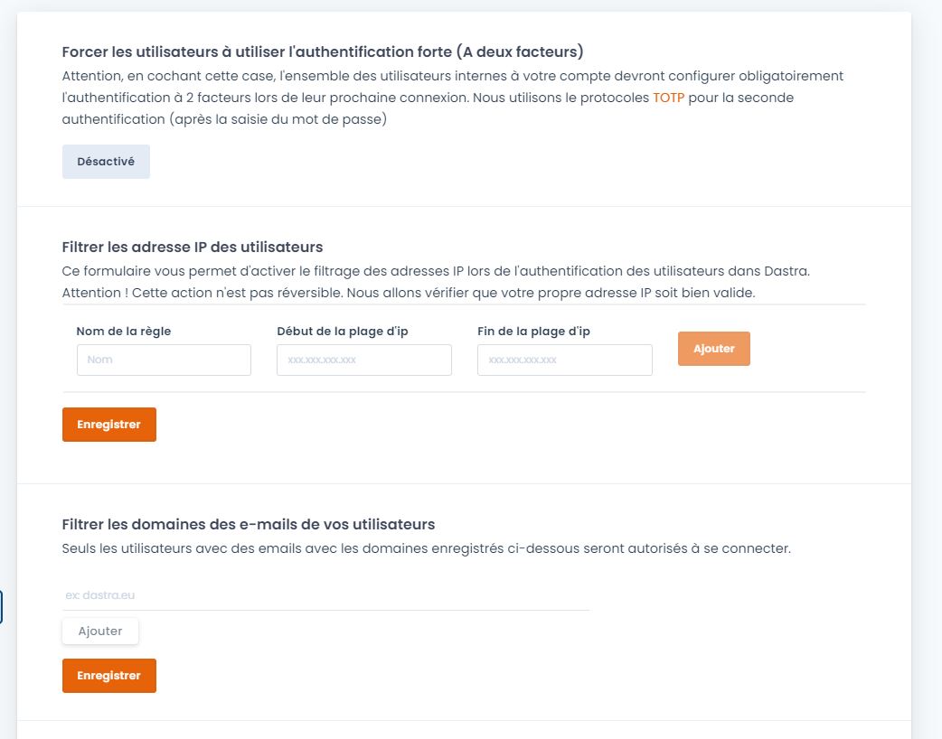The image size is (942, 739).
Task: Focus the Début de la plage d'ip field
Action: pyautogui.click(x=363, y=360)
